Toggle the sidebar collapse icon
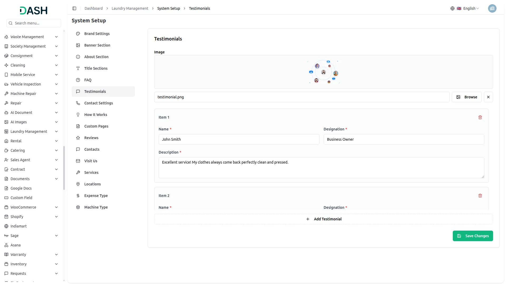This screenshot has height=284, width=506. pos(74,8)
